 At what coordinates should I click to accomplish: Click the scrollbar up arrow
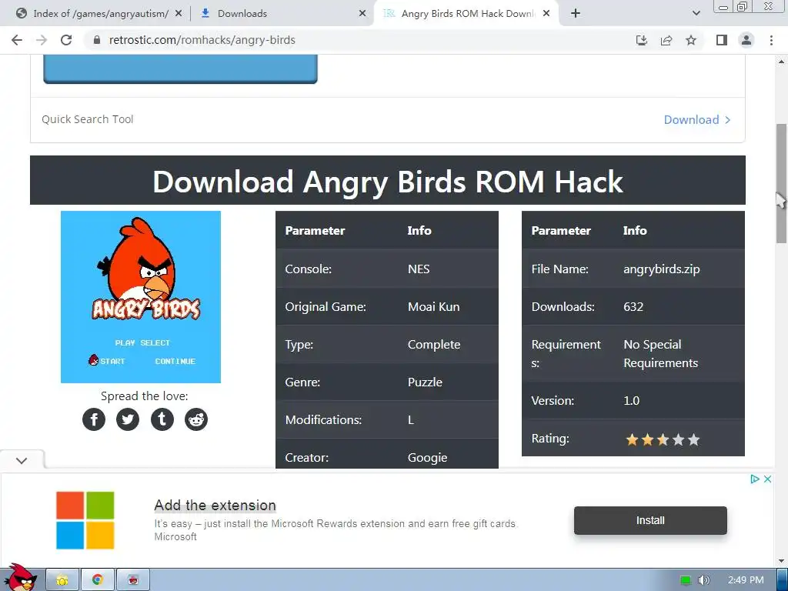click(782, 62)
